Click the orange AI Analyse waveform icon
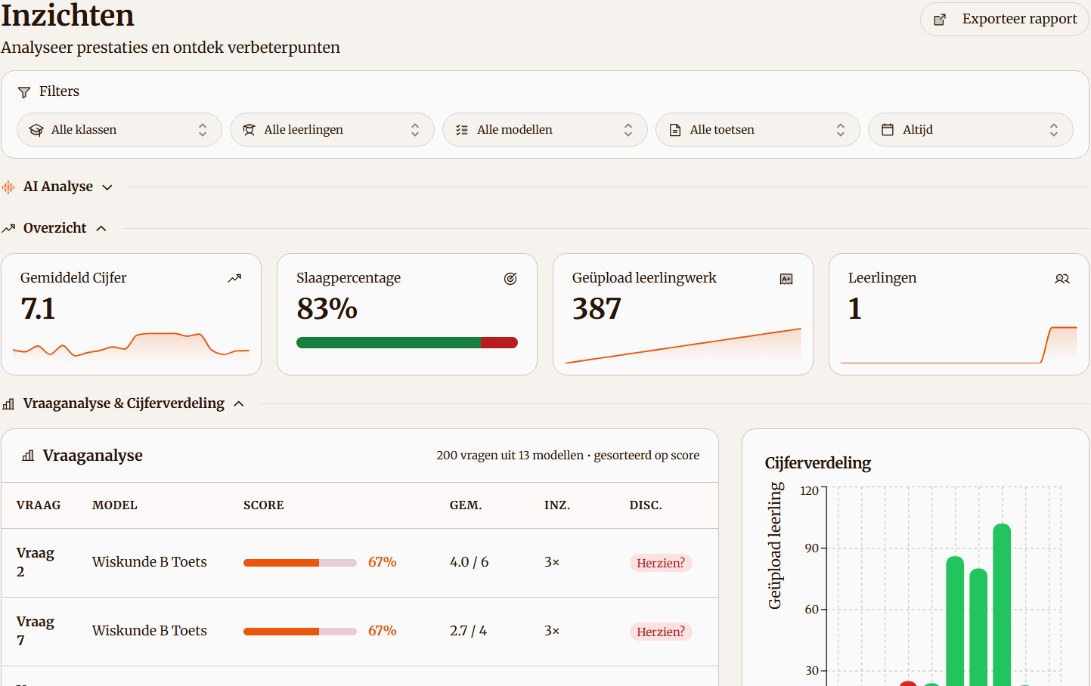Image resolution: width=1091 pixels, height=686 pixels. pos(8,187)
